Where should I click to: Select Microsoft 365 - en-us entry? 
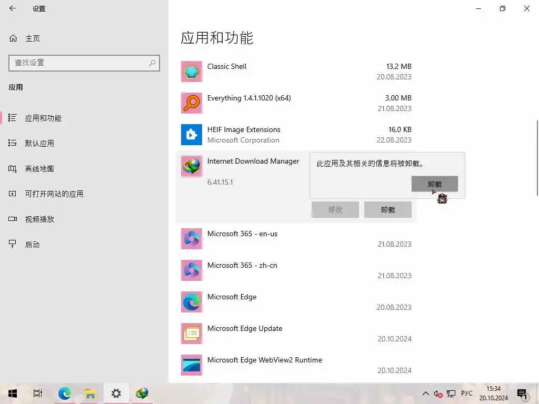point(242,234)
